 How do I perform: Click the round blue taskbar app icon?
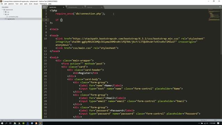(32, 123)
